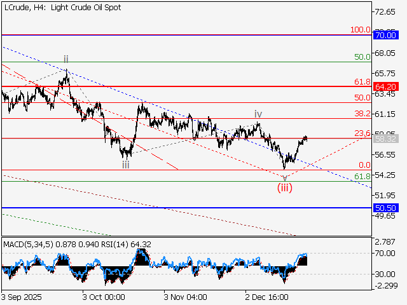This screenshot has height=305, width=407.
Task: Click the 3 Nov 04:00 date label
Action: tap(185, 296)
